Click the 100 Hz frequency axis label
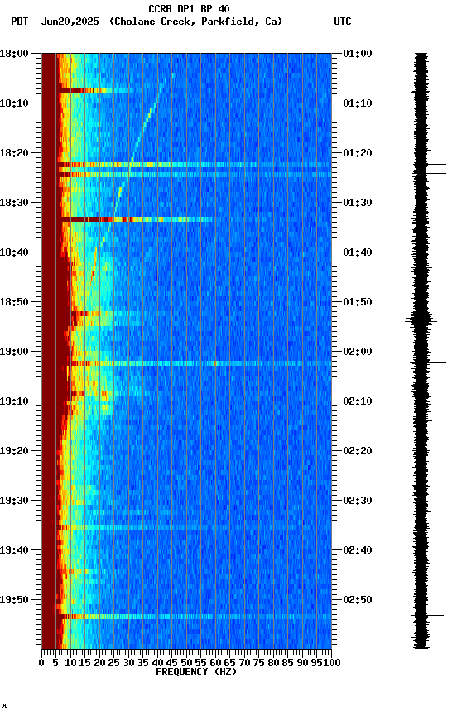Viewport: 457px width, 715px height. 333,663
